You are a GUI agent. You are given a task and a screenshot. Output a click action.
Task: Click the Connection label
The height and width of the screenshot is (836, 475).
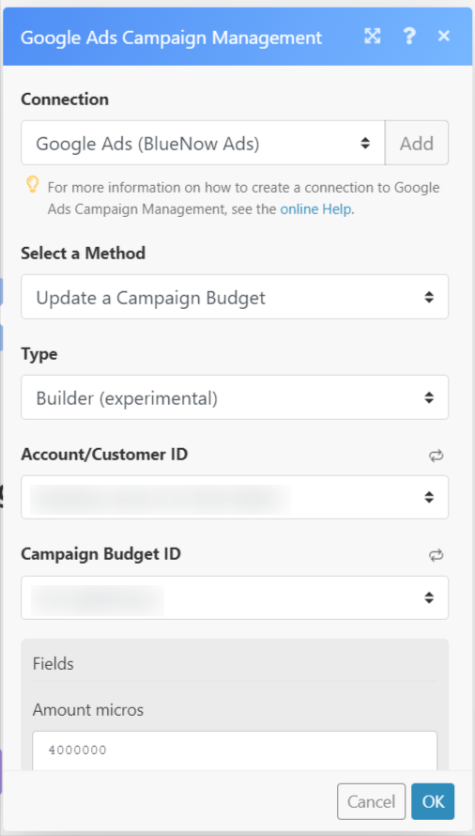click(x=65, y=100)
